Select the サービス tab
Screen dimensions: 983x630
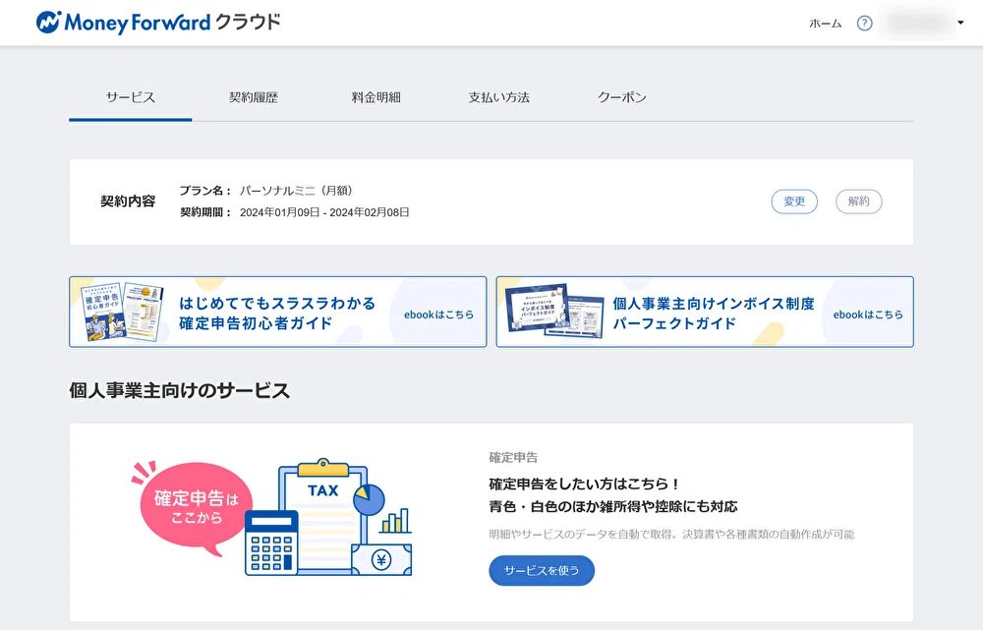tap(131, 97)
